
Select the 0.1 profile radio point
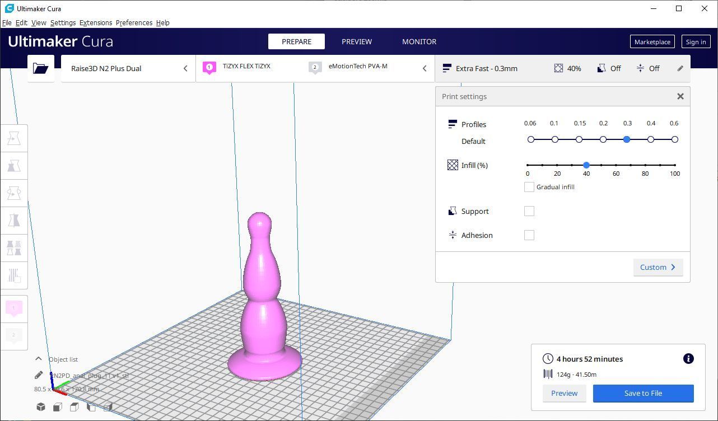coord(555,139)
